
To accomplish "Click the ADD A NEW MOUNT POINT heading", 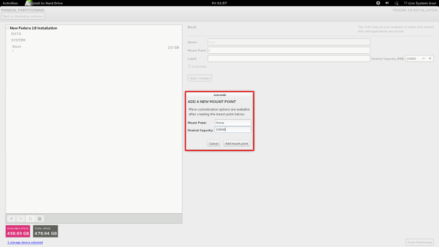I will 212,102.
